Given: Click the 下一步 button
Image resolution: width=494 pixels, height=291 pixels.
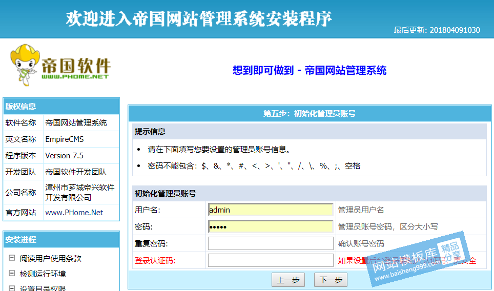Looking at the screenshot, I should point(331,280).
